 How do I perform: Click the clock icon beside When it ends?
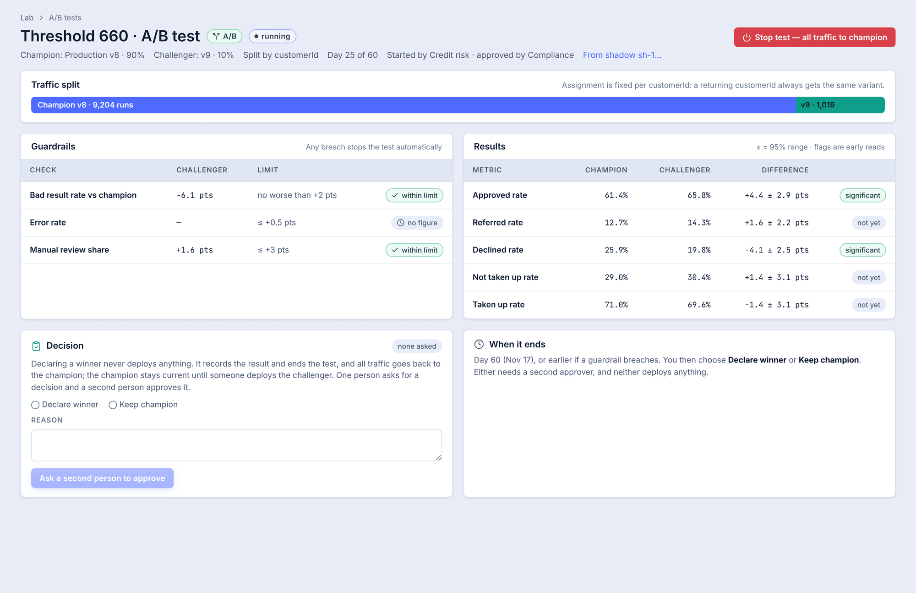pyautogui.click(x=479, y=344)
